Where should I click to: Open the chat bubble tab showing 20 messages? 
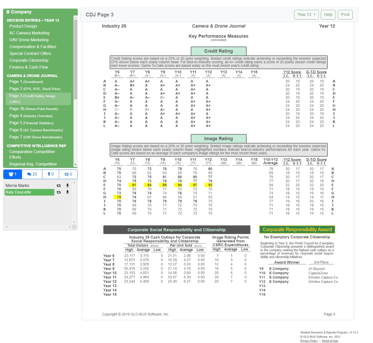[31, 174]
